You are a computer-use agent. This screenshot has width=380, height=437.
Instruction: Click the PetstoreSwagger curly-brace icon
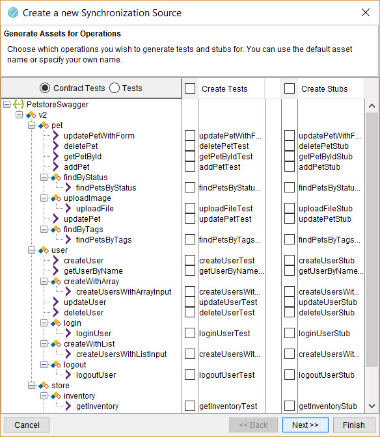pyautogui.click(x=19, y=105)
